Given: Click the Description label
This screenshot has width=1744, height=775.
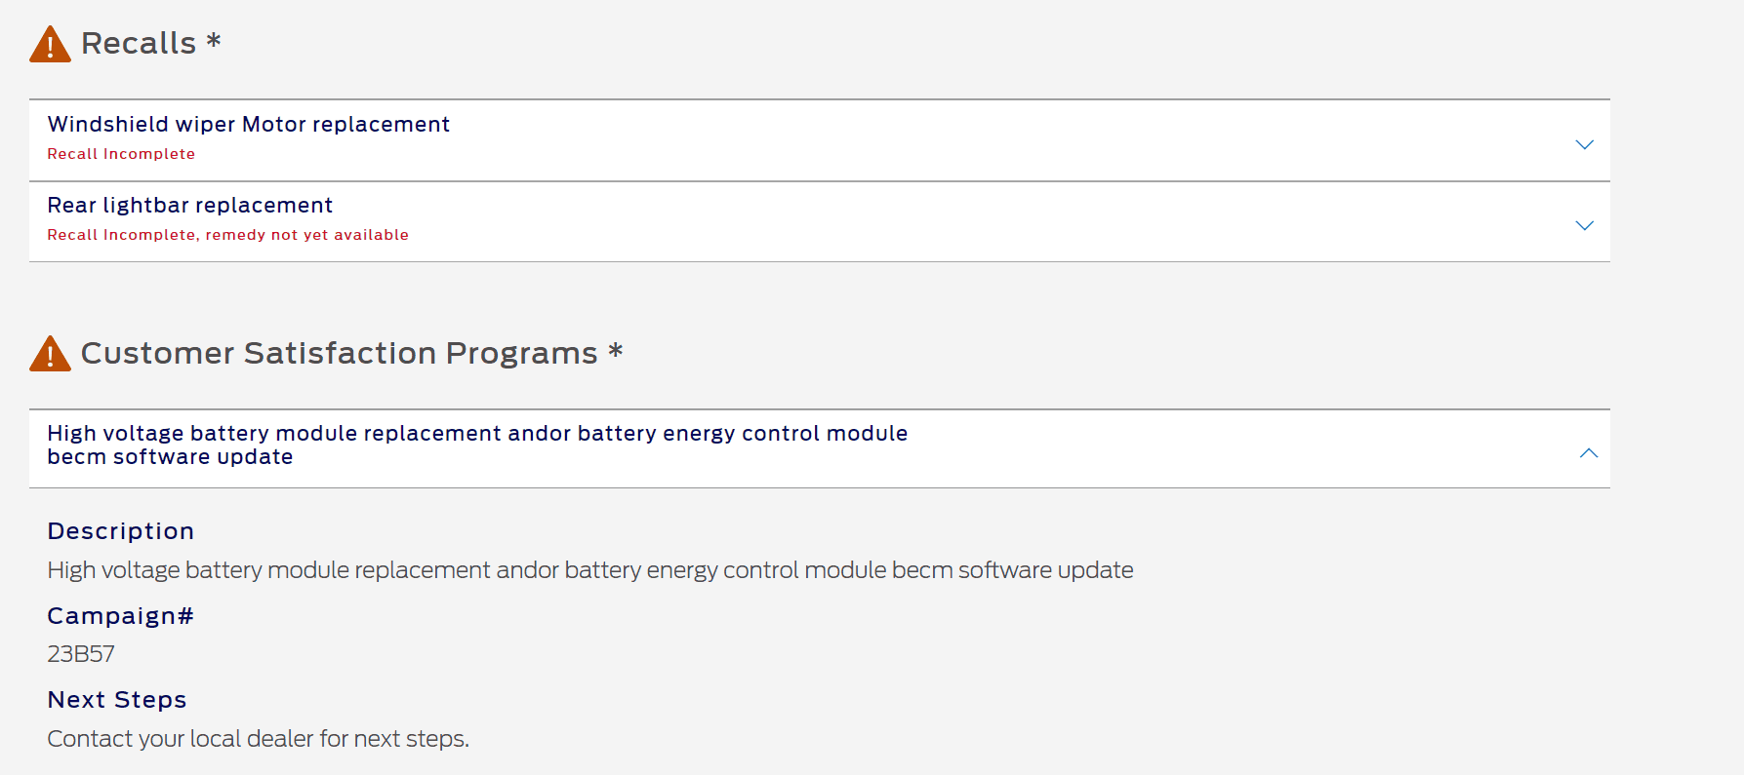Looking at the screenshot, I should [x=120, y=531].
